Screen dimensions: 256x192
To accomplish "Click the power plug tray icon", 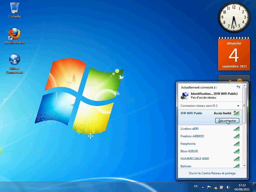I will coord(222,187).
